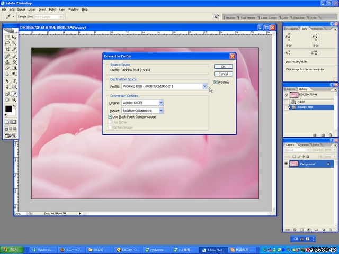
Task: Open the Layers panel flyout menu
Action: coord(335,145)
